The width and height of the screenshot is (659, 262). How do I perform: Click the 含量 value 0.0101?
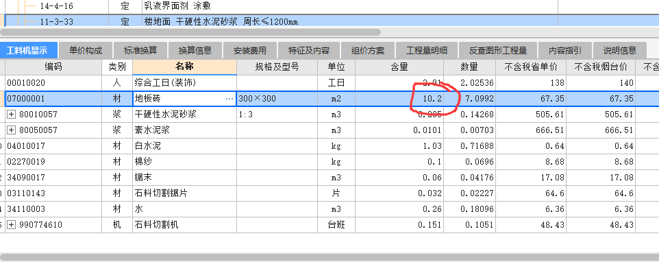[399, 130]
